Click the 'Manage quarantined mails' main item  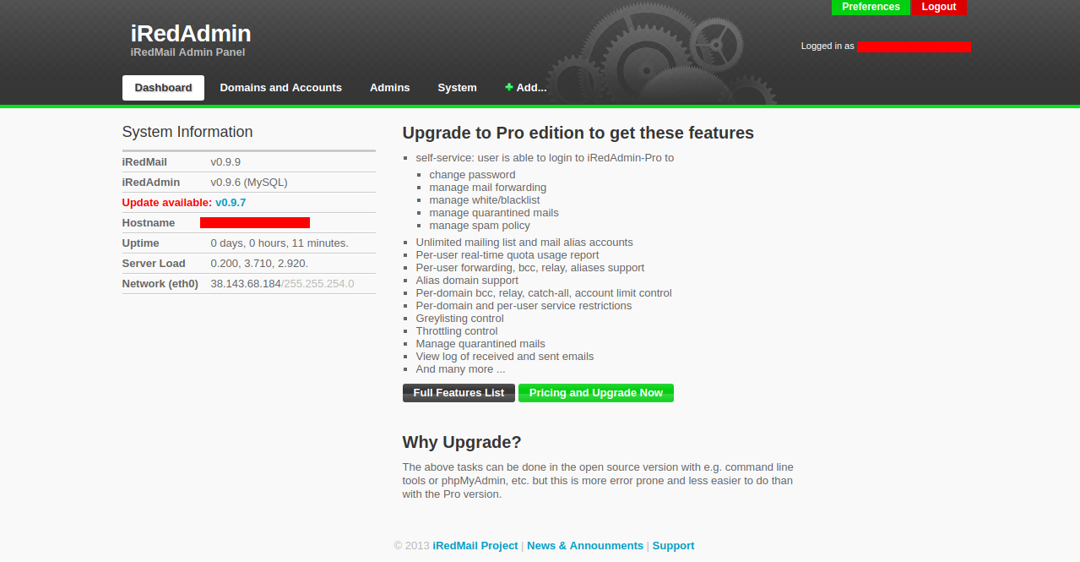(480, 344)
